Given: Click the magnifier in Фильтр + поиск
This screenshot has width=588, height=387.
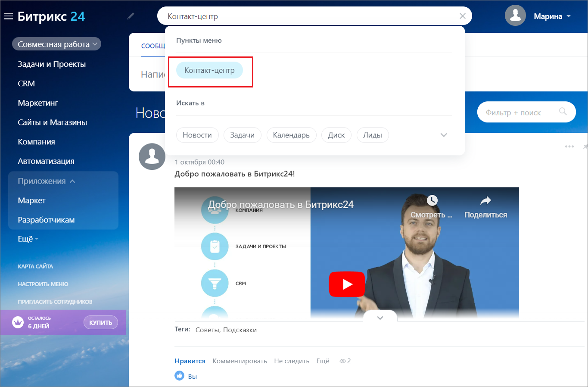Looking at the screenshot, I should [563, 111].
